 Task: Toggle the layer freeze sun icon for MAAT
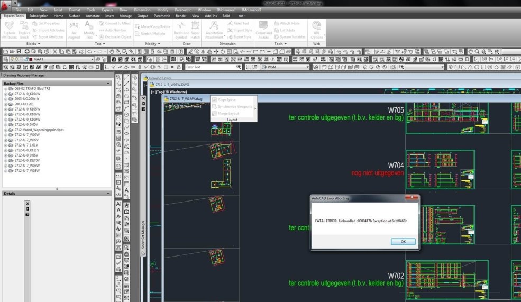pyautogui.click(x=16, y=59)
